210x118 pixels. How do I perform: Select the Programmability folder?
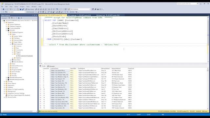pyautogui.click(x=17, y=70)
